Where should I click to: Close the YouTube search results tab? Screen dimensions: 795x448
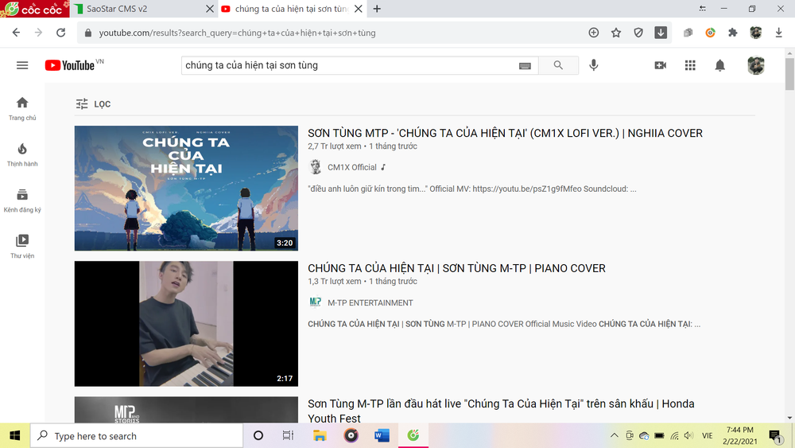pyautogui.click(x=359, y=9)
